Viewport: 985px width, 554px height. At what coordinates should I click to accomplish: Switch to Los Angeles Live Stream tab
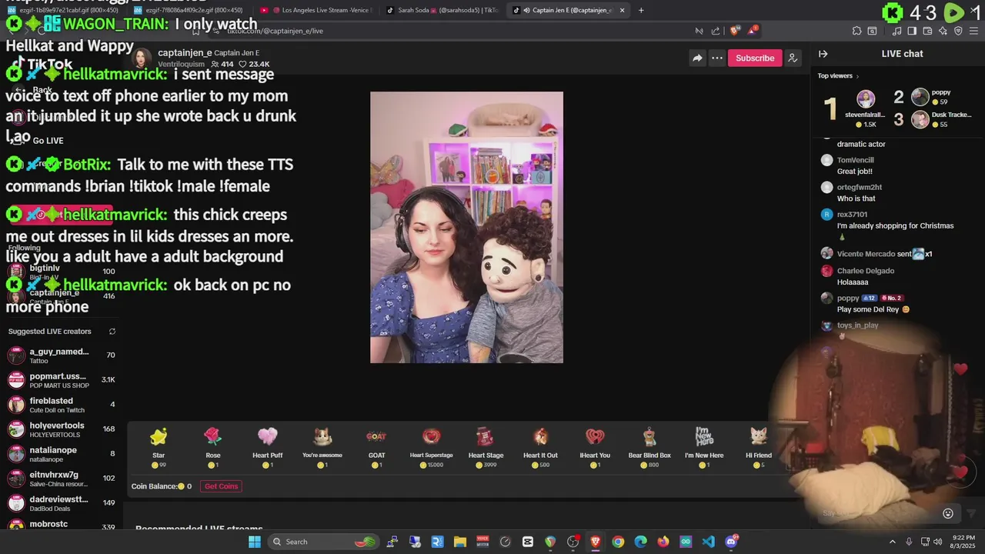pyautogui.click(x=316, y=10)
